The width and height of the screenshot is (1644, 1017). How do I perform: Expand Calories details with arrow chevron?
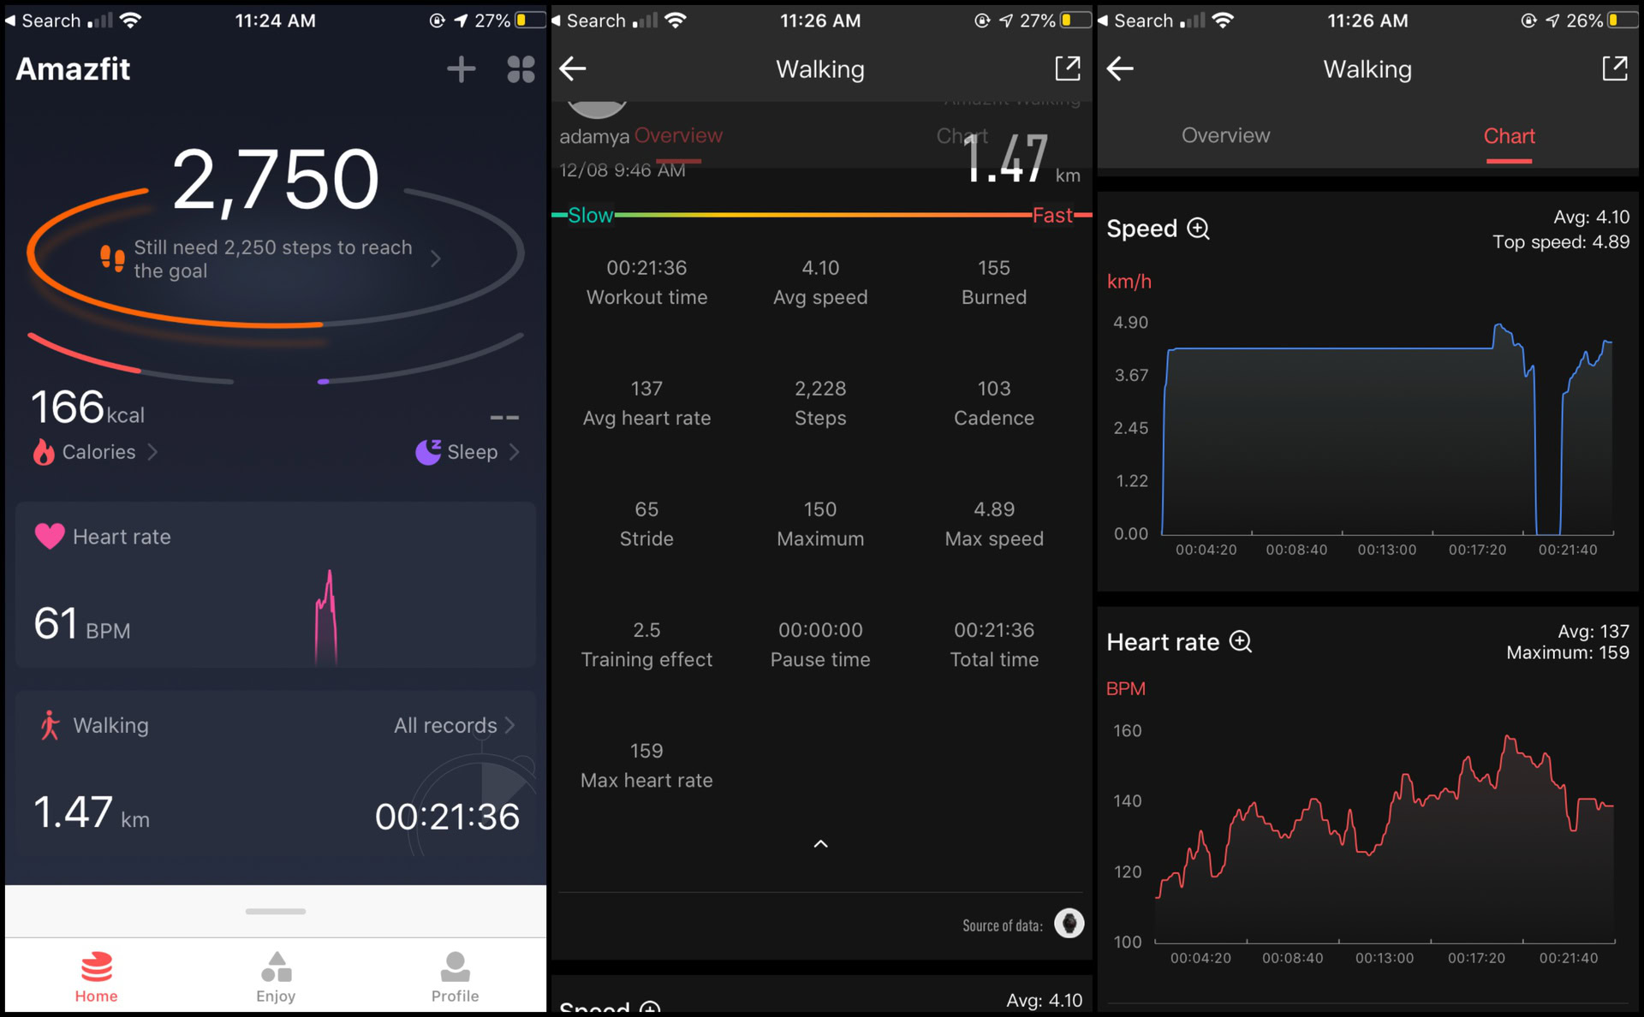[x=151, y=452]
